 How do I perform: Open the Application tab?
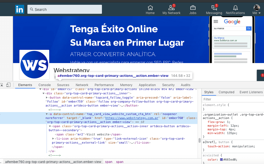point(147,85)
